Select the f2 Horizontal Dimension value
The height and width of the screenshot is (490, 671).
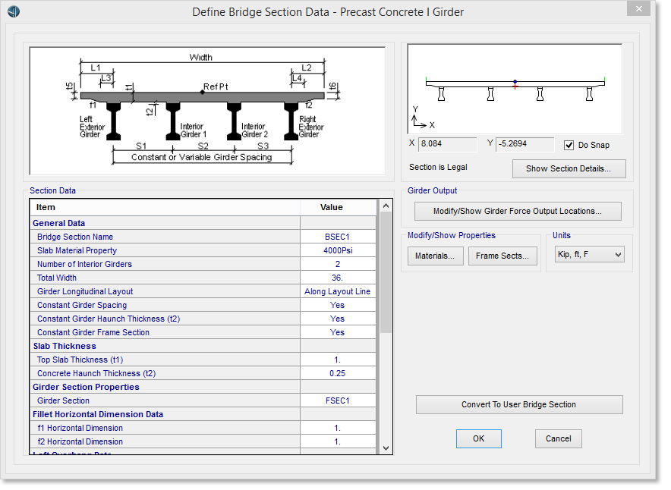(x=337, y=442)
